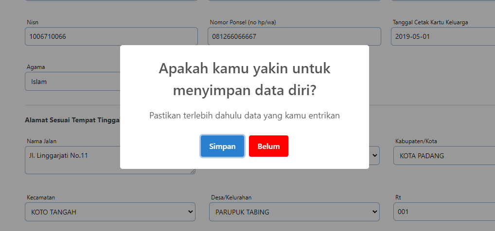Click the resize handle on Nama Jalan textarea
495x231 pixels.
pyautogui.click(x=193, y=171)
